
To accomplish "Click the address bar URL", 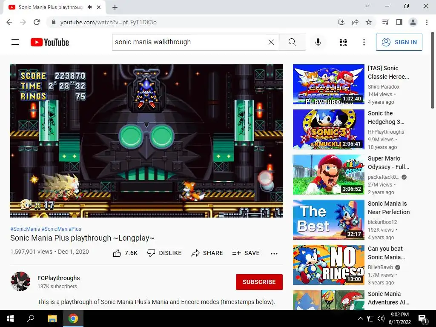I will point(109,22).
